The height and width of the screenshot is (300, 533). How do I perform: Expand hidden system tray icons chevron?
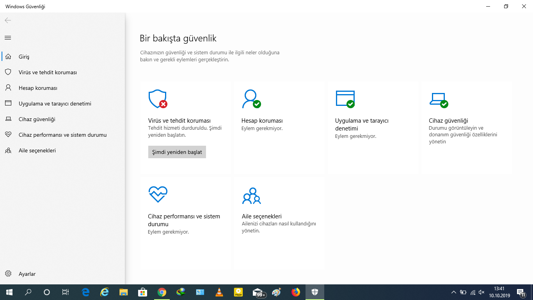pos(453,292)
